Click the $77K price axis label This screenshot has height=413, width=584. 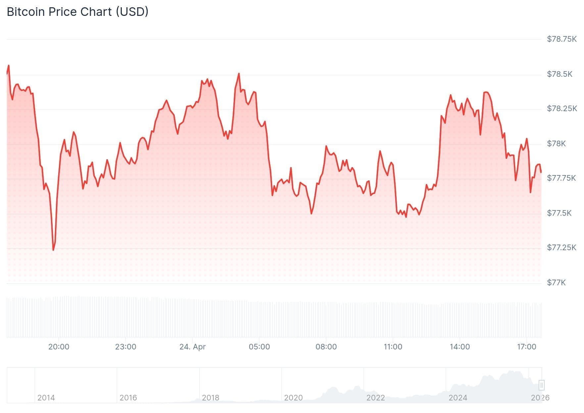(557, 283)
